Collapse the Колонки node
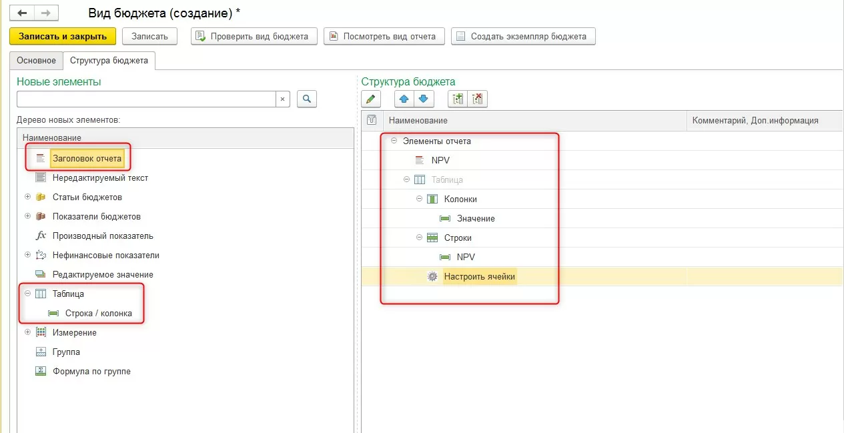Screen dimensions: 844x433 pos(419,199)
